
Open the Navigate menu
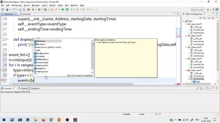pyautogui.click(x=36, y=5)
